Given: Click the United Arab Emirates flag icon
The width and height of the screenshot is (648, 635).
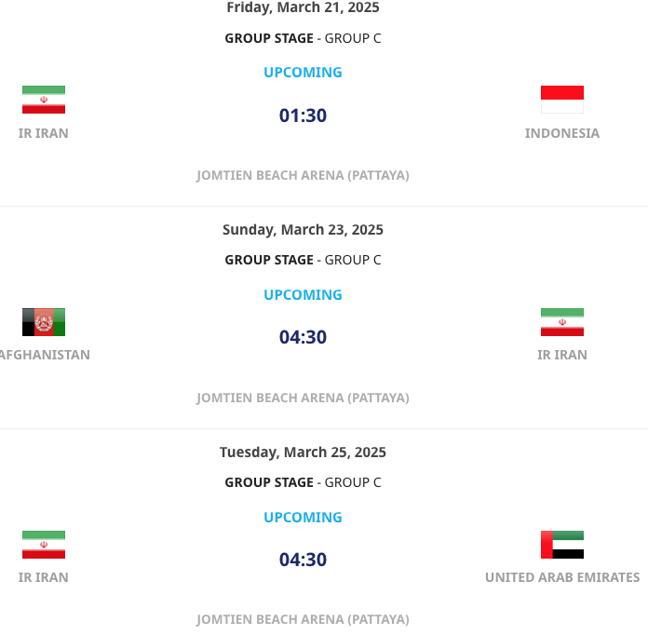Looking at the screenshot, I should pyautogui.click(x=561, y=545).
